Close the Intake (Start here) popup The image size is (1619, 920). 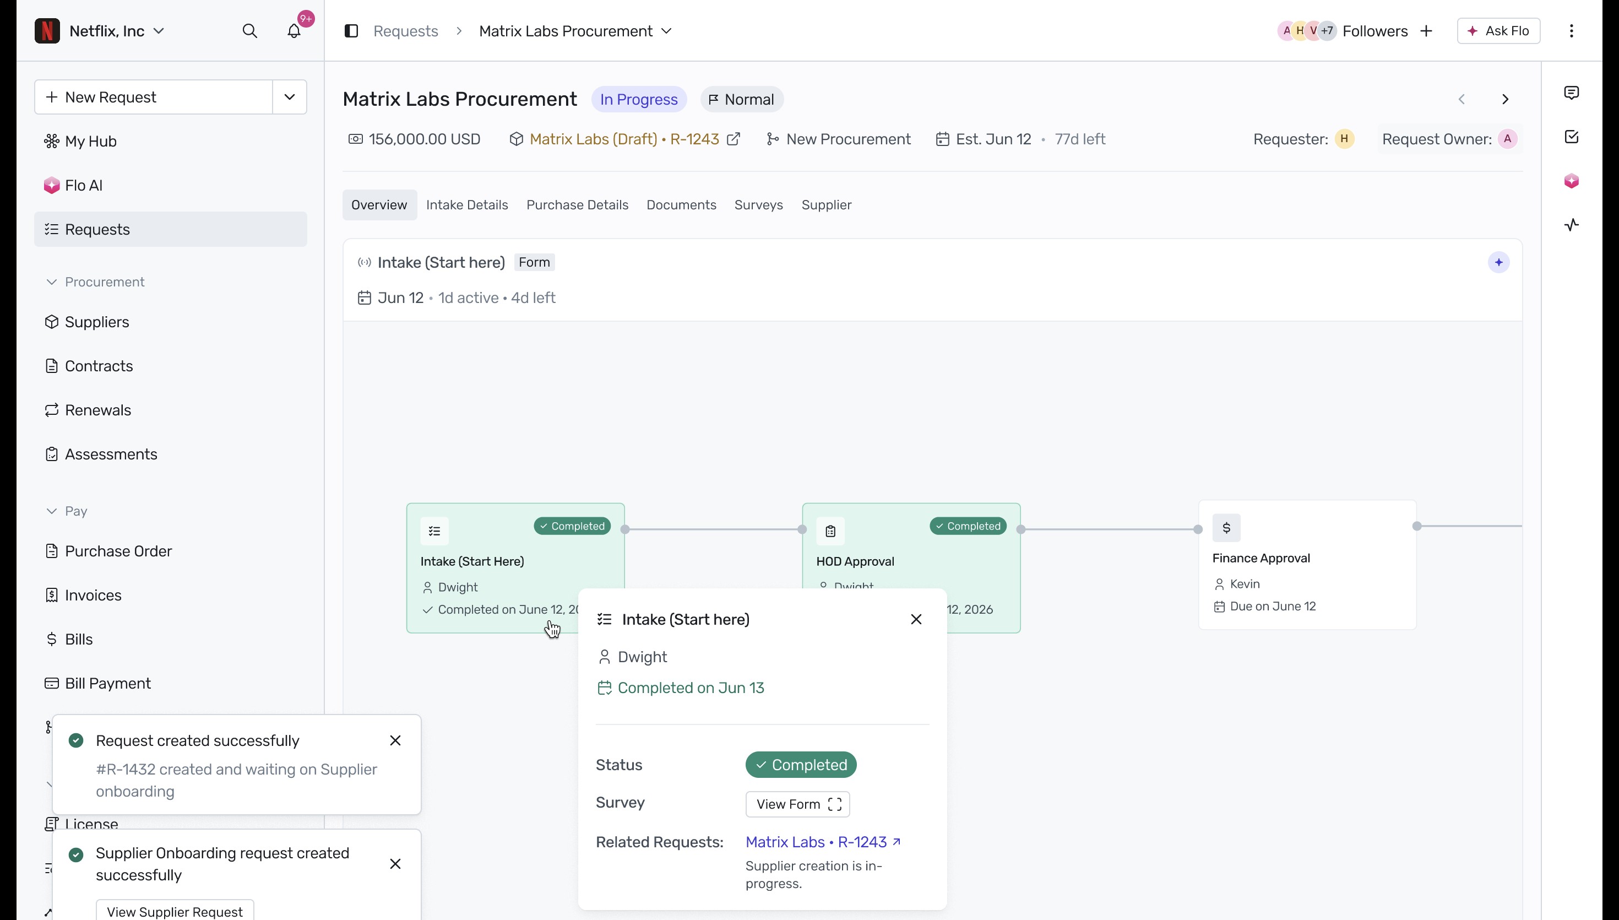916,619
